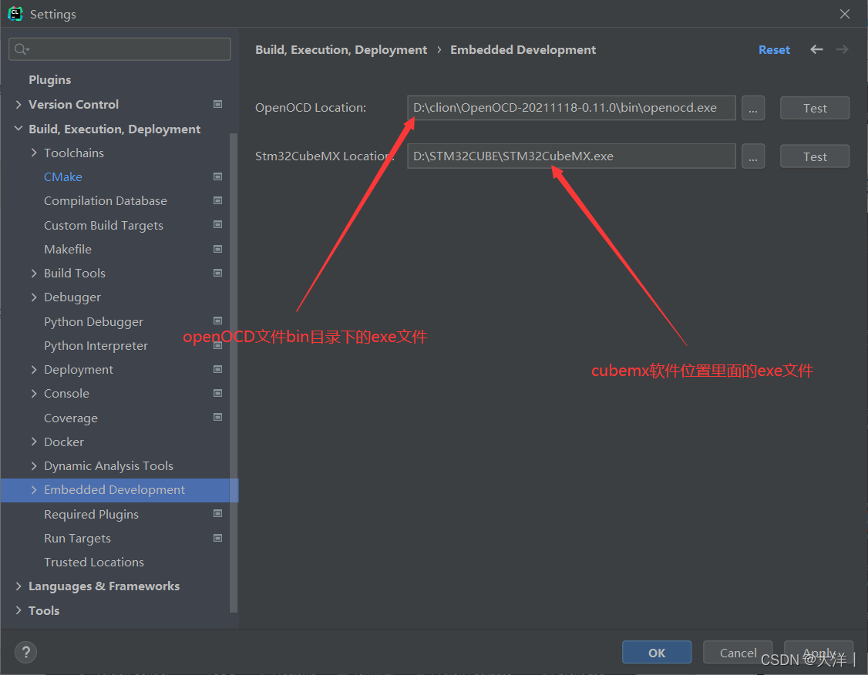
Task: Click project-level icon beside Required Plugins
Action: [x=218, y=513]
